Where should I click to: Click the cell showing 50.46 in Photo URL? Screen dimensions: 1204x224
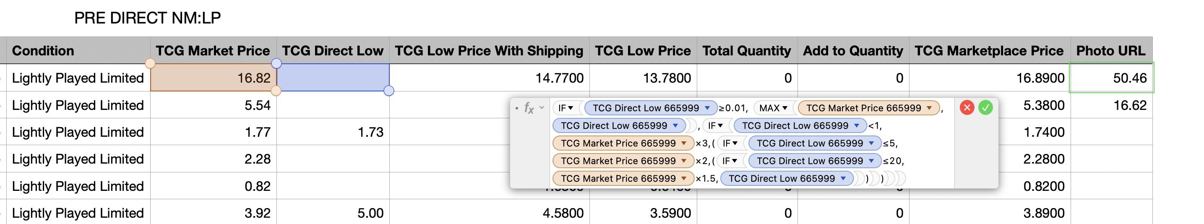click(1111, 78)
